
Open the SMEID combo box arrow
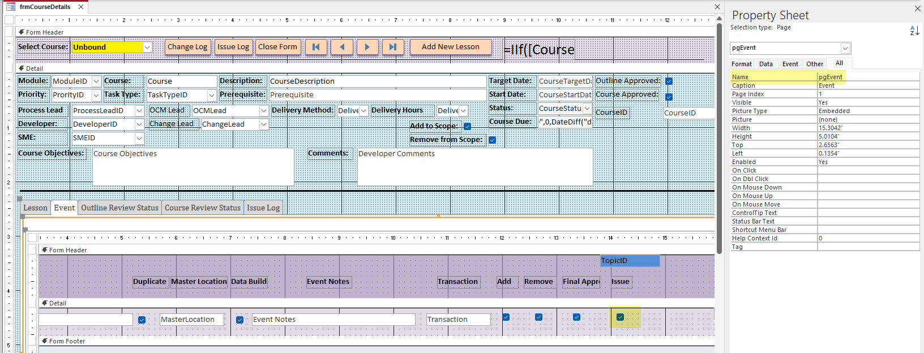tap(139, 138)
